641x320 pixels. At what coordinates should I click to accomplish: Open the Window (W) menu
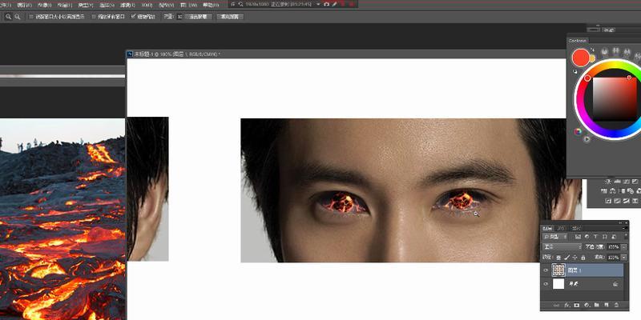pyautogui.click(x=188, y=5)
